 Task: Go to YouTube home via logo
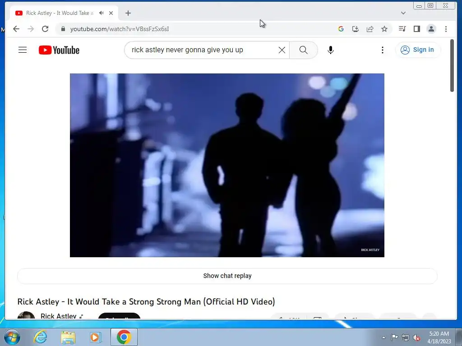(x=59, y=50)
